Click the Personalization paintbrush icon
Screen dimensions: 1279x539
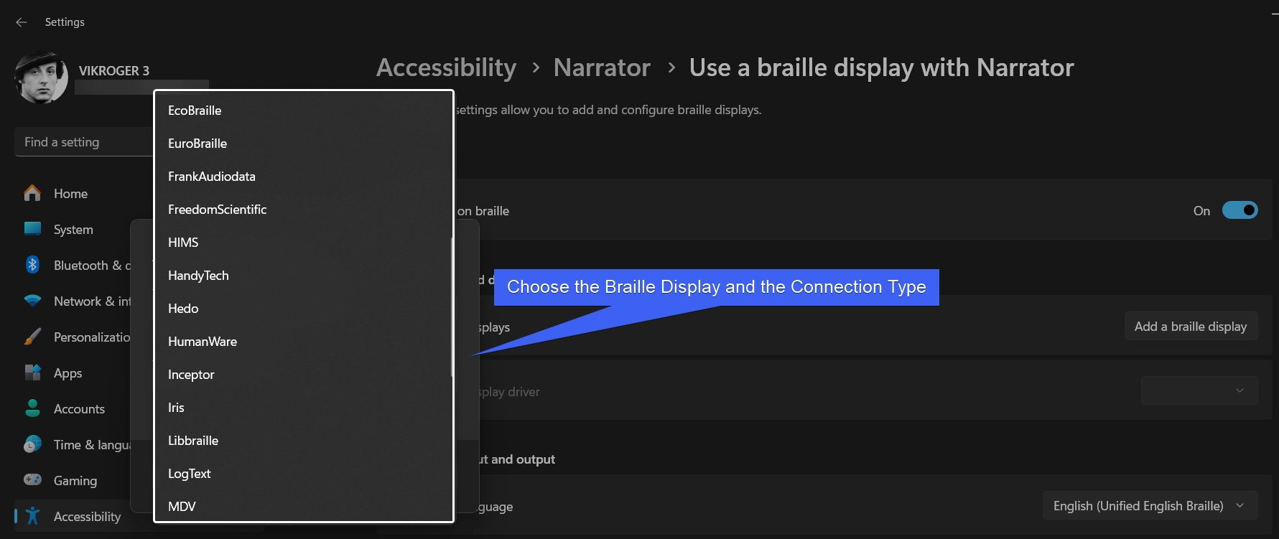click(x=32, y=337)
